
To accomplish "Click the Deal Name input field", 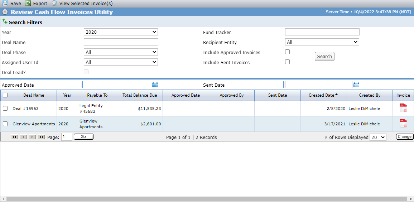I will (x=121, y=42).
